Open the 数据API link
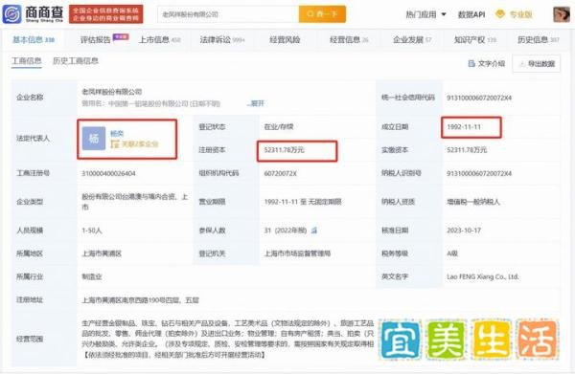This screenshot has height=374, width=575. [x=471, y=14]
